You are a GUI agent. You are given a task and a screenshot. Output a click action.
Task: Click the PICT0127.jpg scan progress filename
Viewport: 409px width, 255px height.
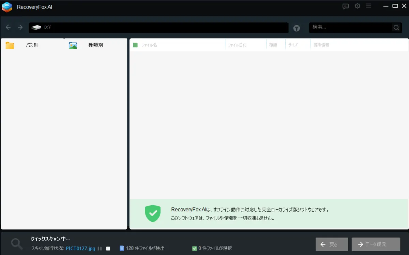[80, 249]
